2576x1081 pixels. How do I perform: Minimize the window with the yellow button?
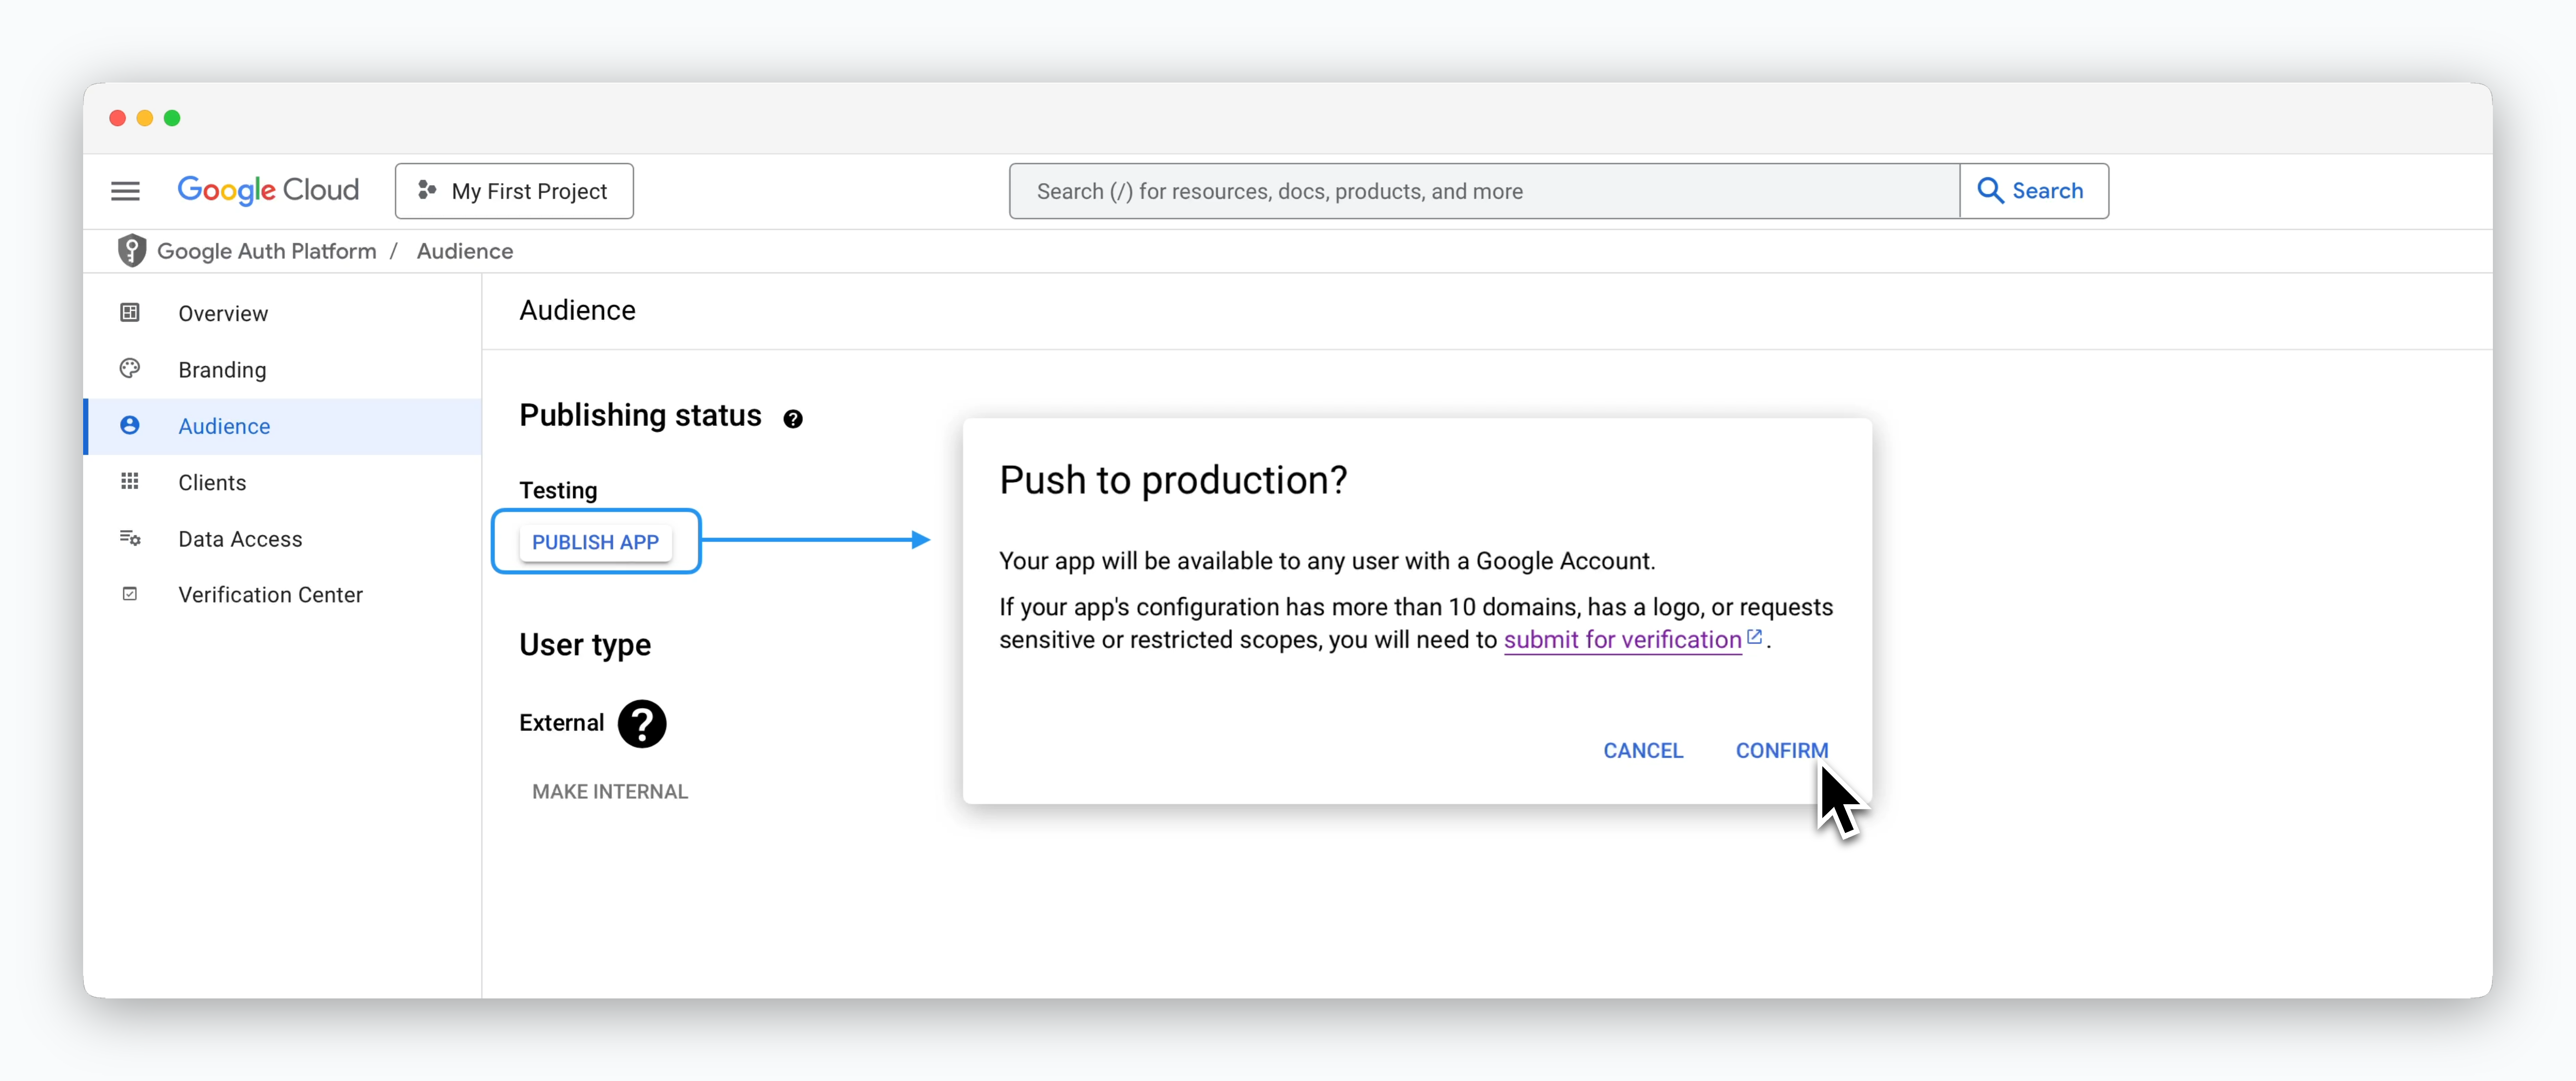pyautogui.click(x=145, y=118)
